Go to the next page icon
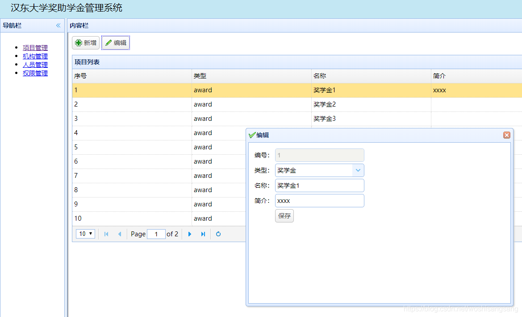The height and width of the screenshot is (317, 522). click(190, 234)
